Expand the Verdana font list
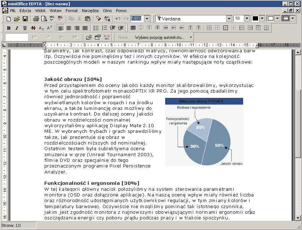Image resolution: width=302 pixels, height=230 pixels. [x=229, y=19]
